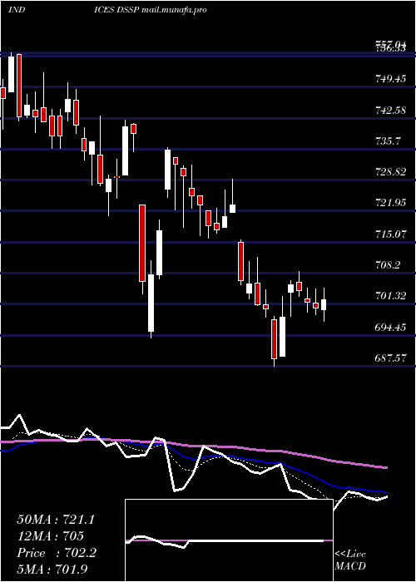Click the IND label at top left
This screenshot has height=582, width=416.
point(17,9)
